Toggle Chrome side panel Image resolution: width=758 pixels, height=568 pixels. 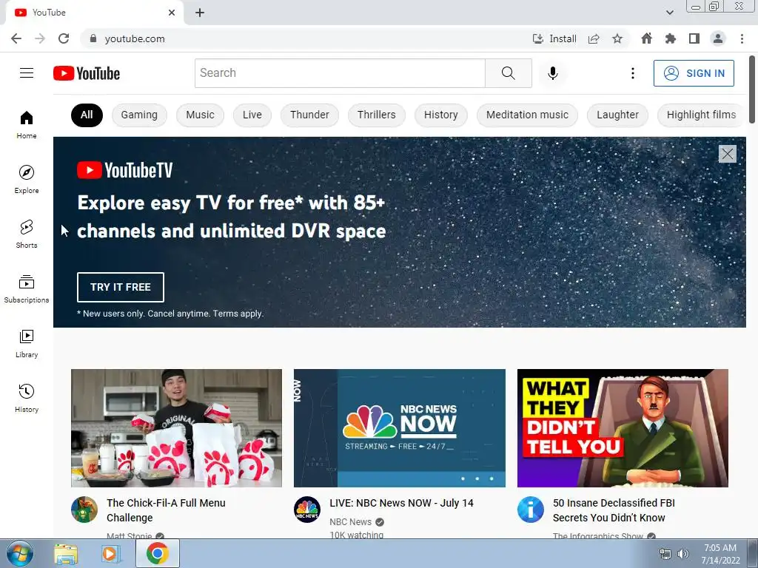tap(694, 38)
